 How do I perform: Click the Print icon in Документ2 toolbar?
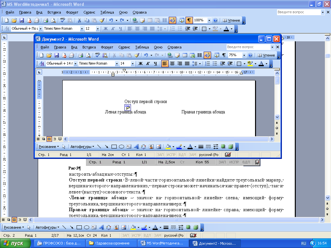(x=80, y=55)
